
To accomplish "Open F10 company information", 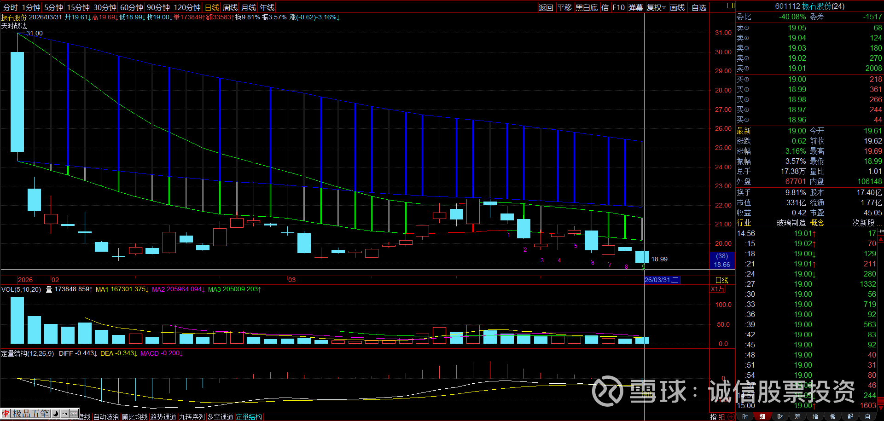I will [618, 7].
